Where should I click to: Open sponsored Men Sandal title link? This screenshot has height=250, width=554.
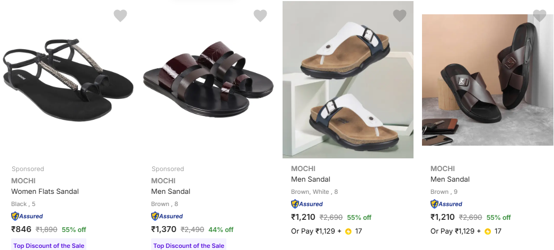[171, 191]
